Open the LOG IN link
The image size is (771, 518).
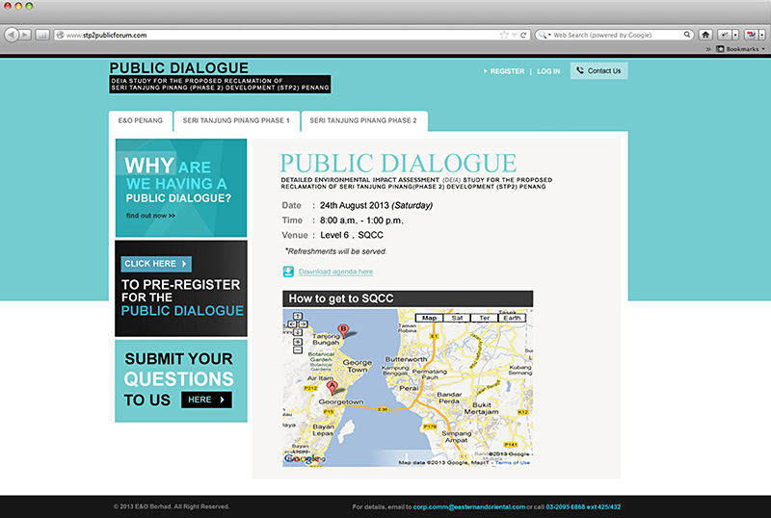548,71
